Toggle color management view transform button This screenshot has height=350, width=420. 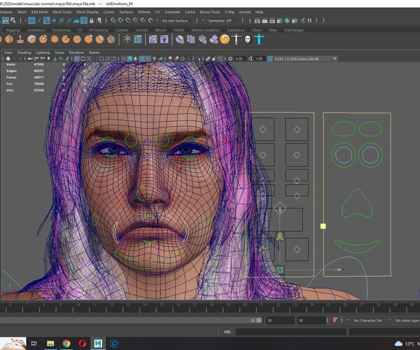(269, 59)
